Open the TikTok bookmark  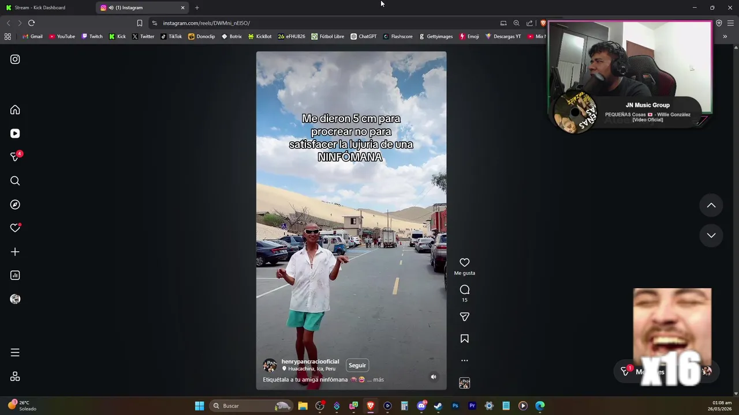point(171,36)
